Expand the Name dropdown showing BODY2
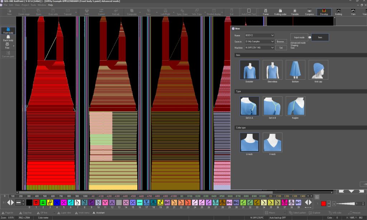Screen dimensions: 367x220 pyautogui.click(x=273, y=36)
